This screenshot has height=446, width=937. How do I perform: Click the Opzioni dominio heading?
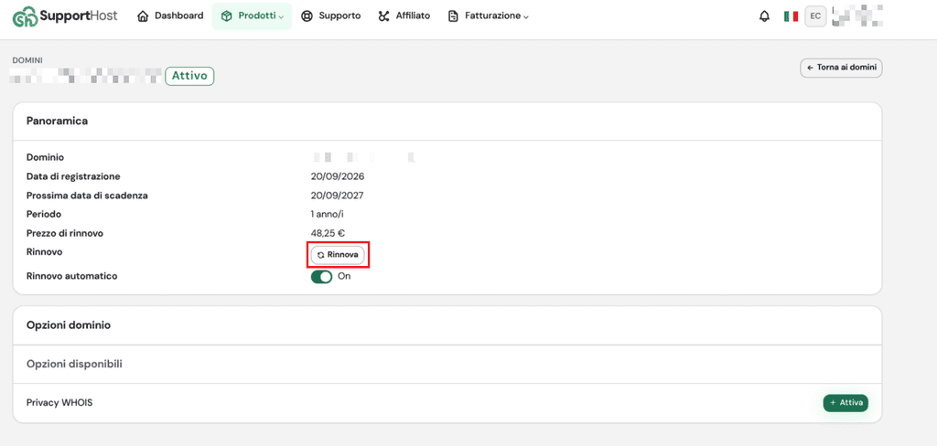tap(69, 325)
